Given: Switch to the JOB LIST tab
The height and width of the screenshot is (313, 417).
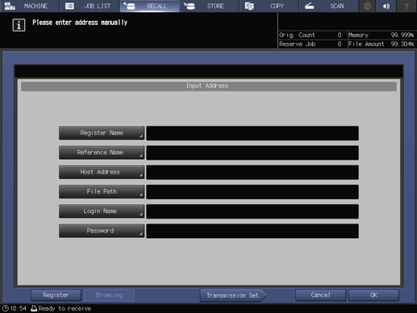Looking at the screenshot, I should pyautogui.click(x=90, y=6).
